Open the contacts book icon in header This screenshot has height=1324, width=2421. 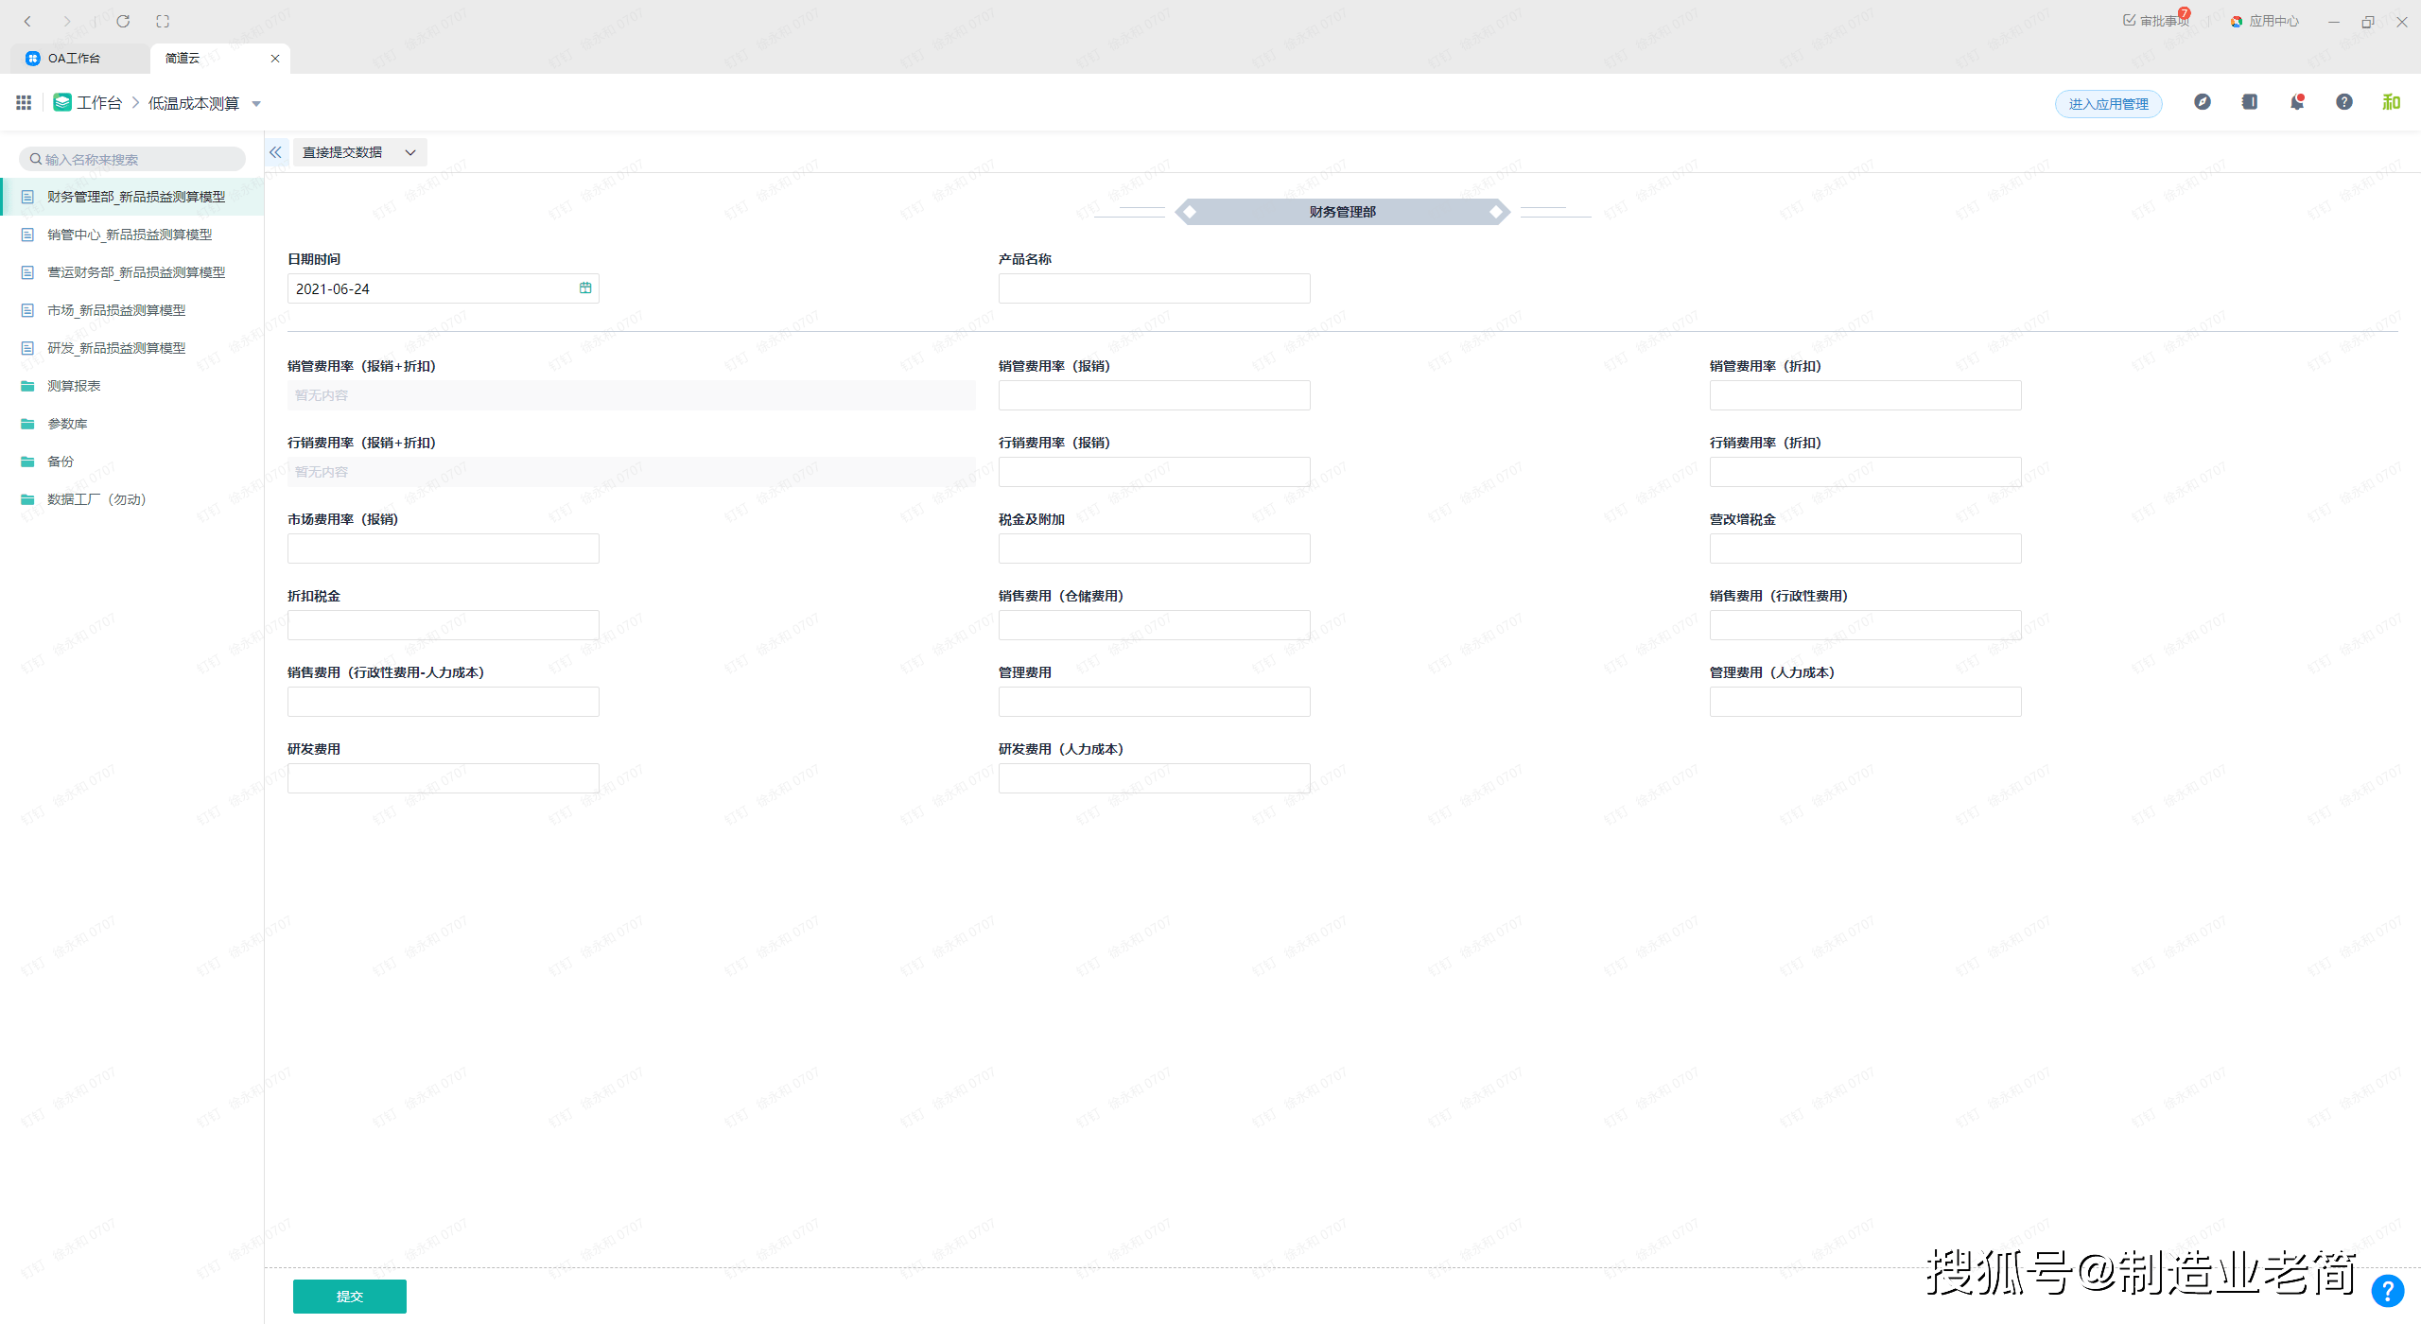click(x=2250, y=102)
